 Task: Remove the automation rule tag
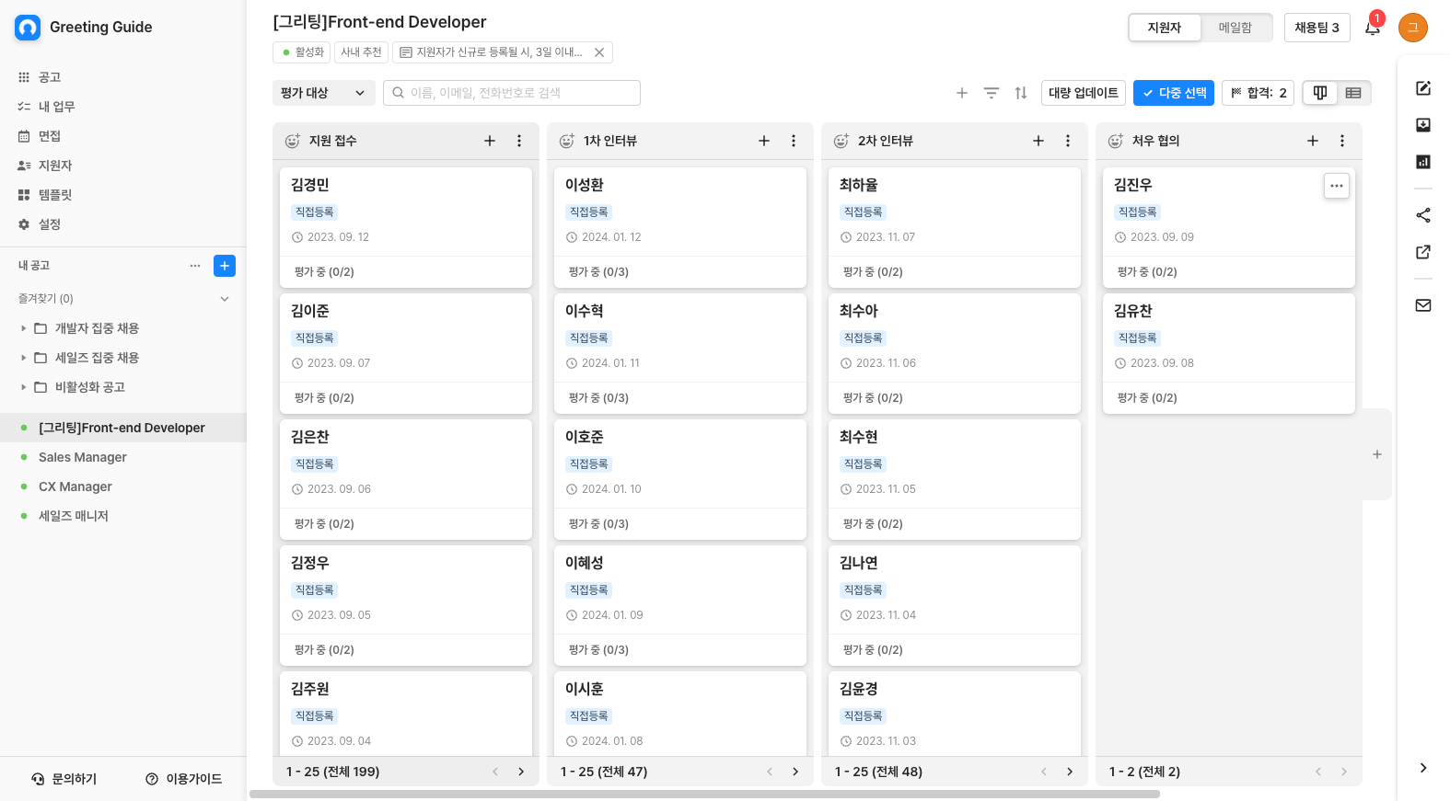[x=599, y=52]
